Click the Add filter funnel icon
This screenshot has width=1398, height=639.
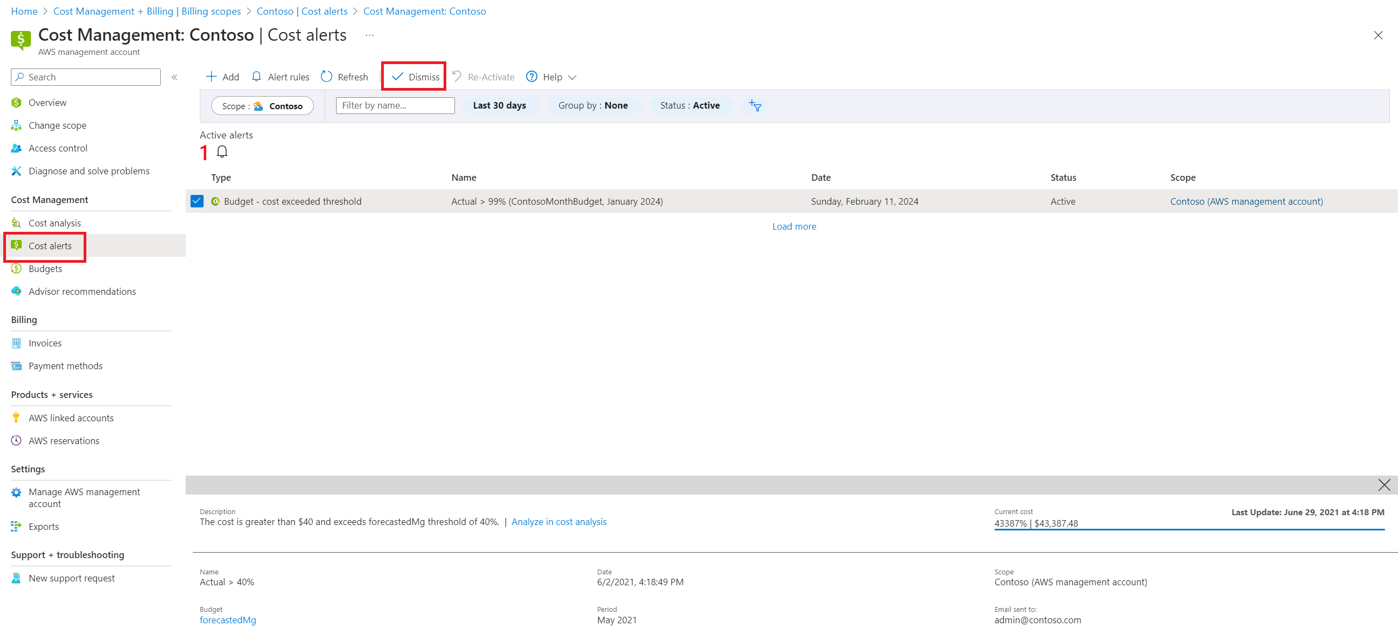[x=755, y=105]
